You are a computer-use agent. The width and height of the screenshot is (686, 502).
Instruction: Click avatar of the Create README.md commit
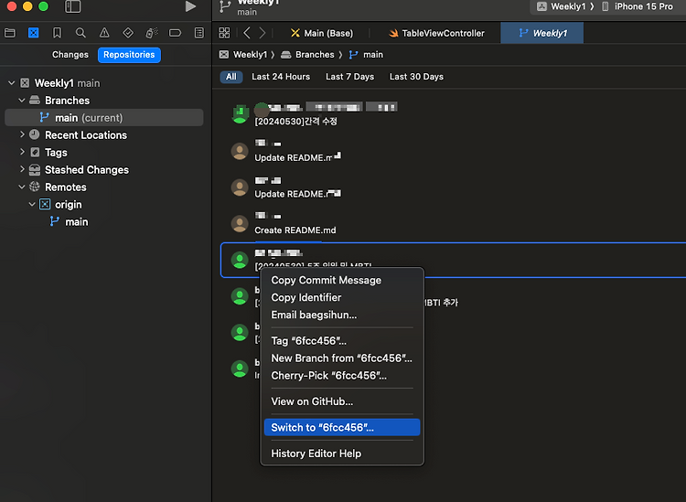tap(240, 223)
